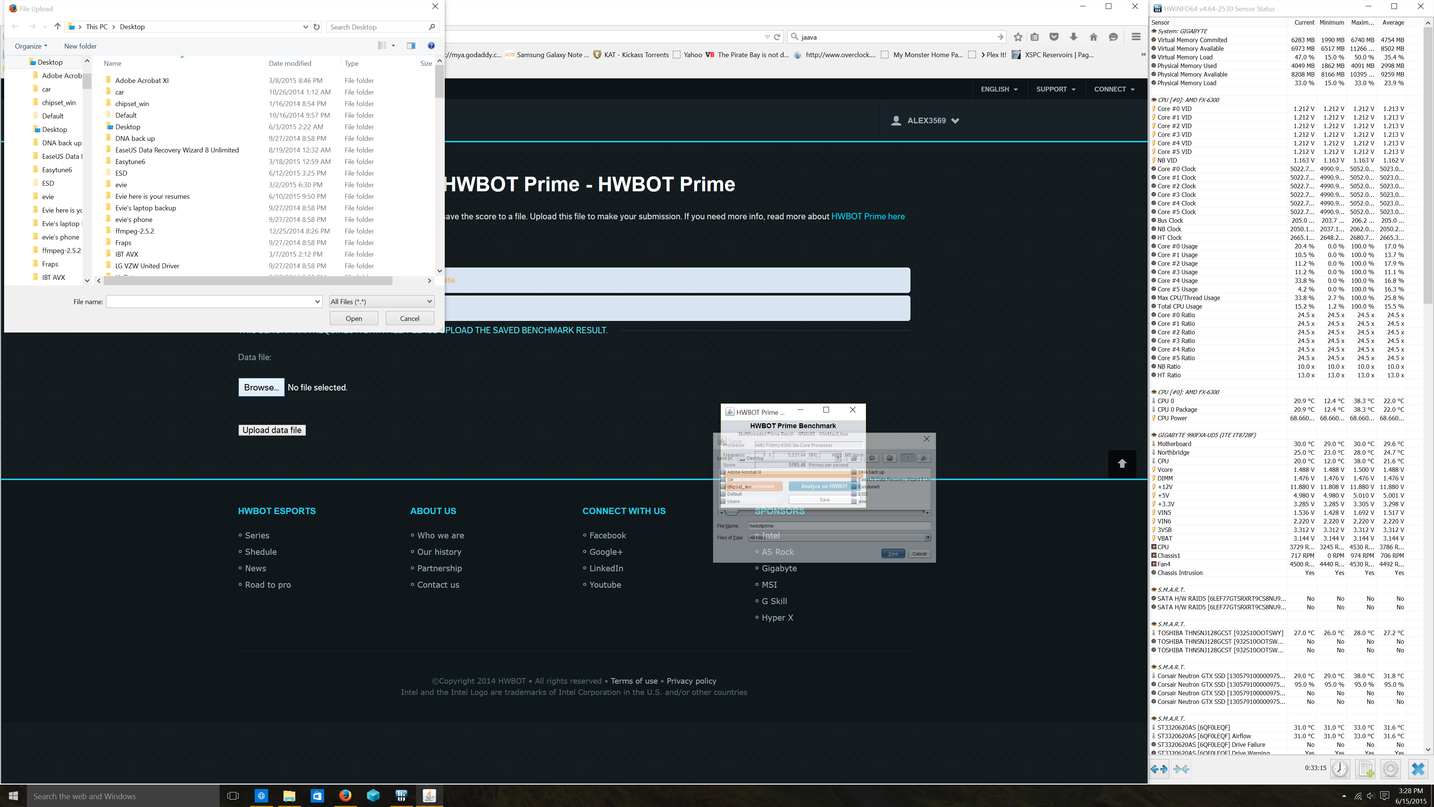This screenshot has height=807, width=1434.
Task: Expand the File name combo box arrow
Action: [317, 301]
